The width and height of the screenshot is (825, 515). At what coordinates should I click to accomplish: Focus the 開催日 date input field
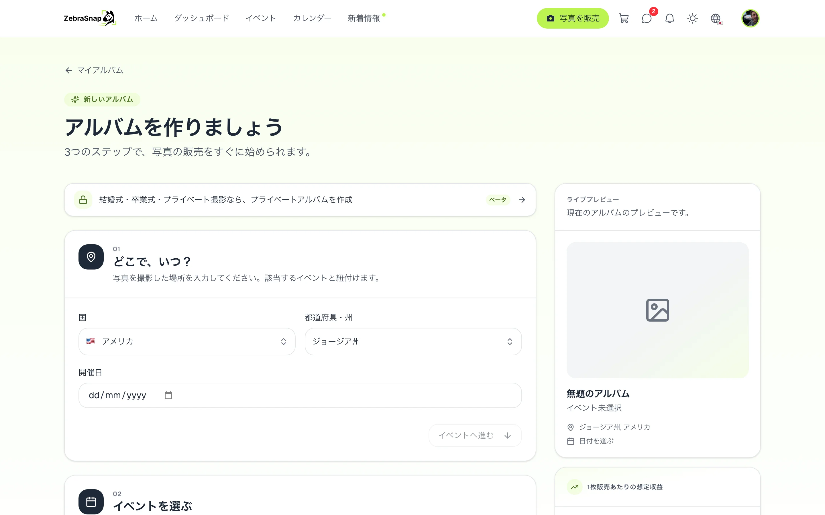(x=300, y=395)
